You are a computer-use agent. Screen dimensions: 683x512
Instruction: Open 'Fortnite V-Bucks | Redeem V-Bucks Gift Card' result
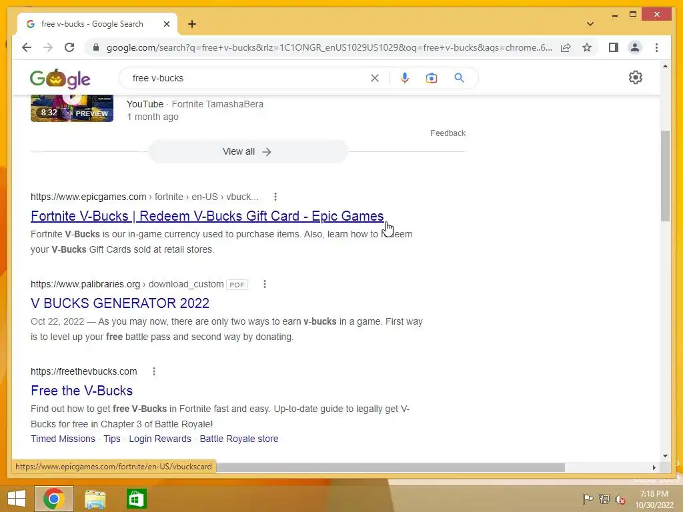click(207, 216)
